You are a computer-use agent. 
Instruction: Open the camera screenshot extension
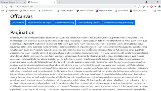147,7
